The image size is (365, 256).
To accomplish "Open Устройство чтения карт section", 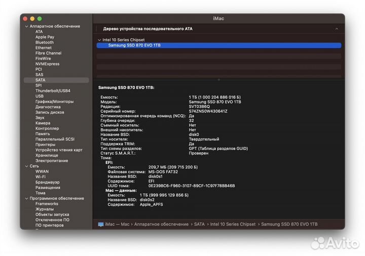I will pyautogui.click(x=59, y=150).
